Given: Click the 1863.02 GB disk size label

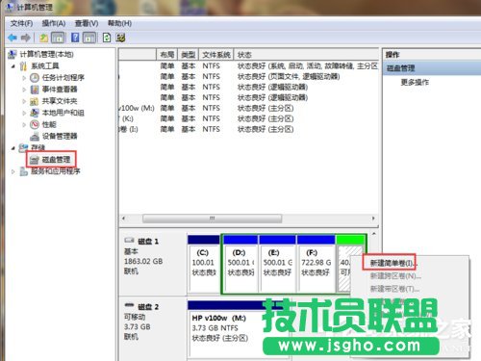Looking at the screenshot, I should pos(143,261).
